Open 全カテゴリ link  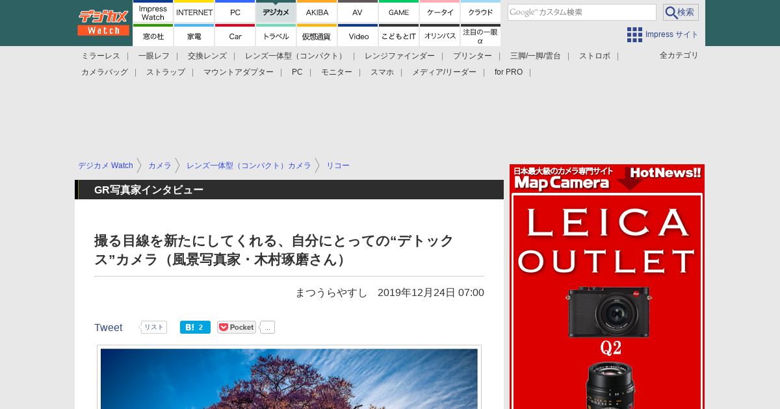679,55
